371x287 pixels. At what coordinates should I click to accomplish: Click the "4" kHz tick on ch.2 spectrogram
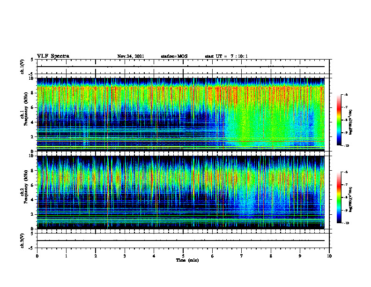[x=33, y=200]
